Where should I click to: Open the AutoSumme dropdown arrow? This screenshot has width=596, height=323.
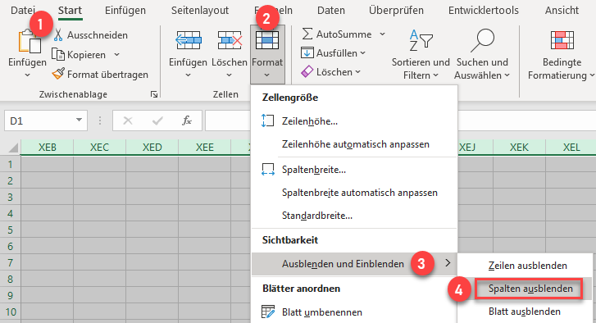(382, 34)
